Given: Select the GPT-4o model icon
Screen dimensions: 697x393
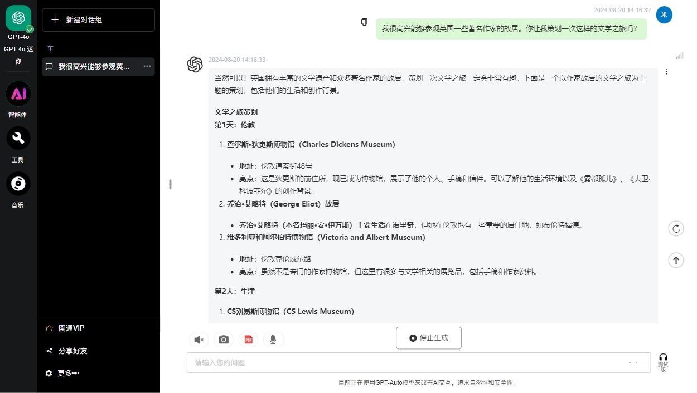Looking at the screenshot, I should click(x=18, y=18).
